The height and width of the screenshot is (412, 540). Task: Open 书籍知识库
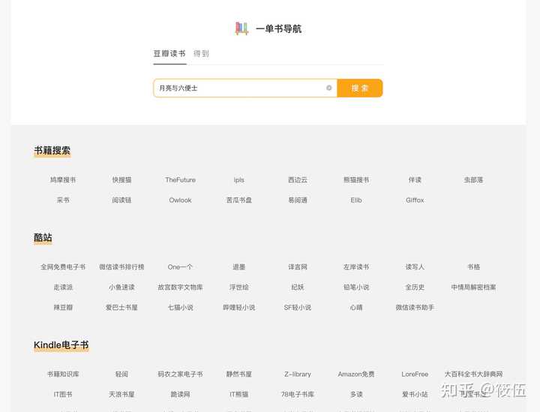coord(63,374)
